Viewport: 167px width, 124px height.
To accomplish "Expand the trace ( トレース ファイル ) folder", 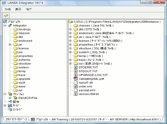I will click(70, 60).
